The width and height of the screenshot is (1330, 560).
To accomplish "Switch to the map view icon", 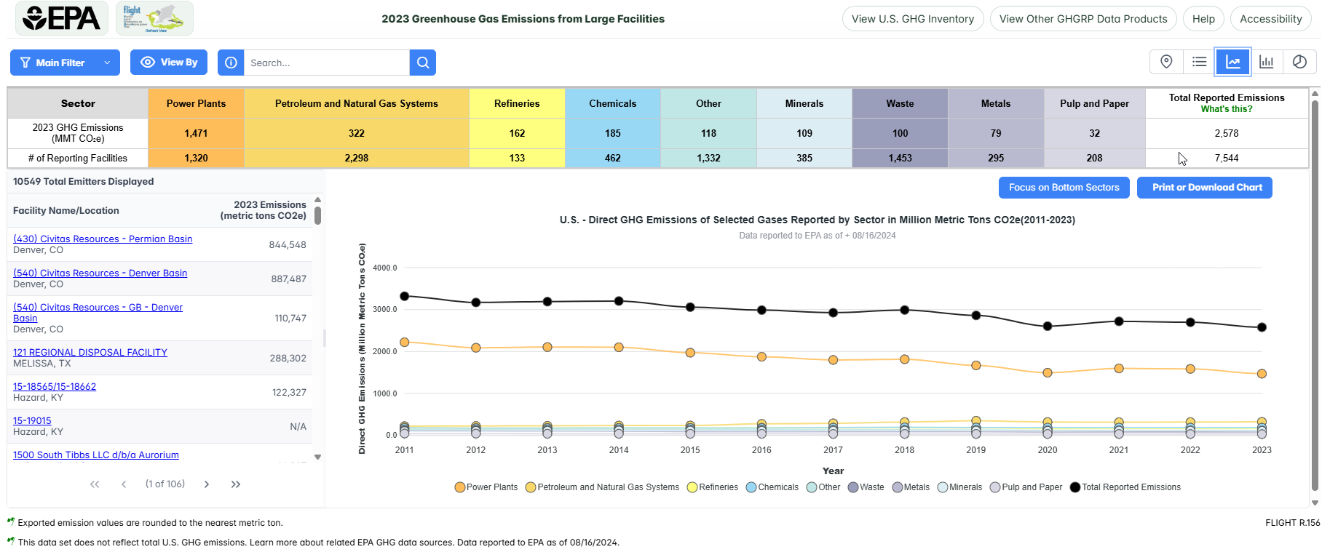I will [1166, 62].
